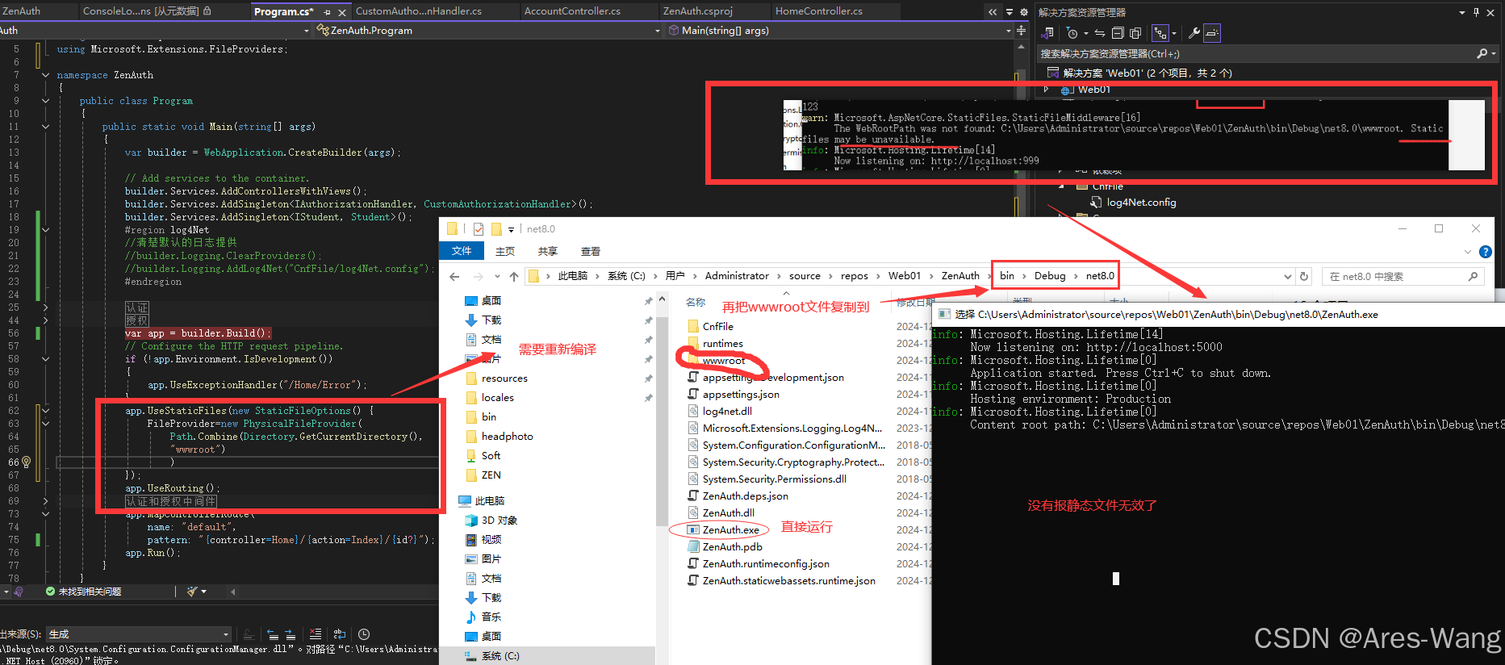Click the code cleanup broom icon

[192, 592]
